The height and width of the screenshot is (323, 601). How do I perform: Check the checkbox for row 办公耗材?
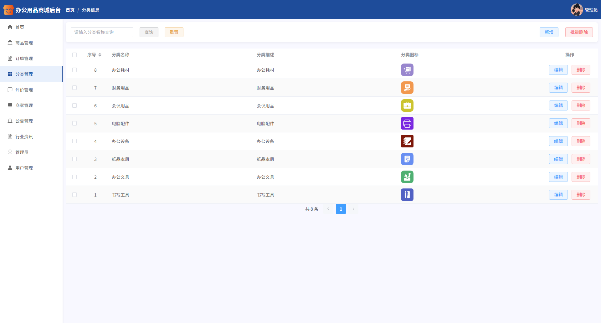click(74, 70)
